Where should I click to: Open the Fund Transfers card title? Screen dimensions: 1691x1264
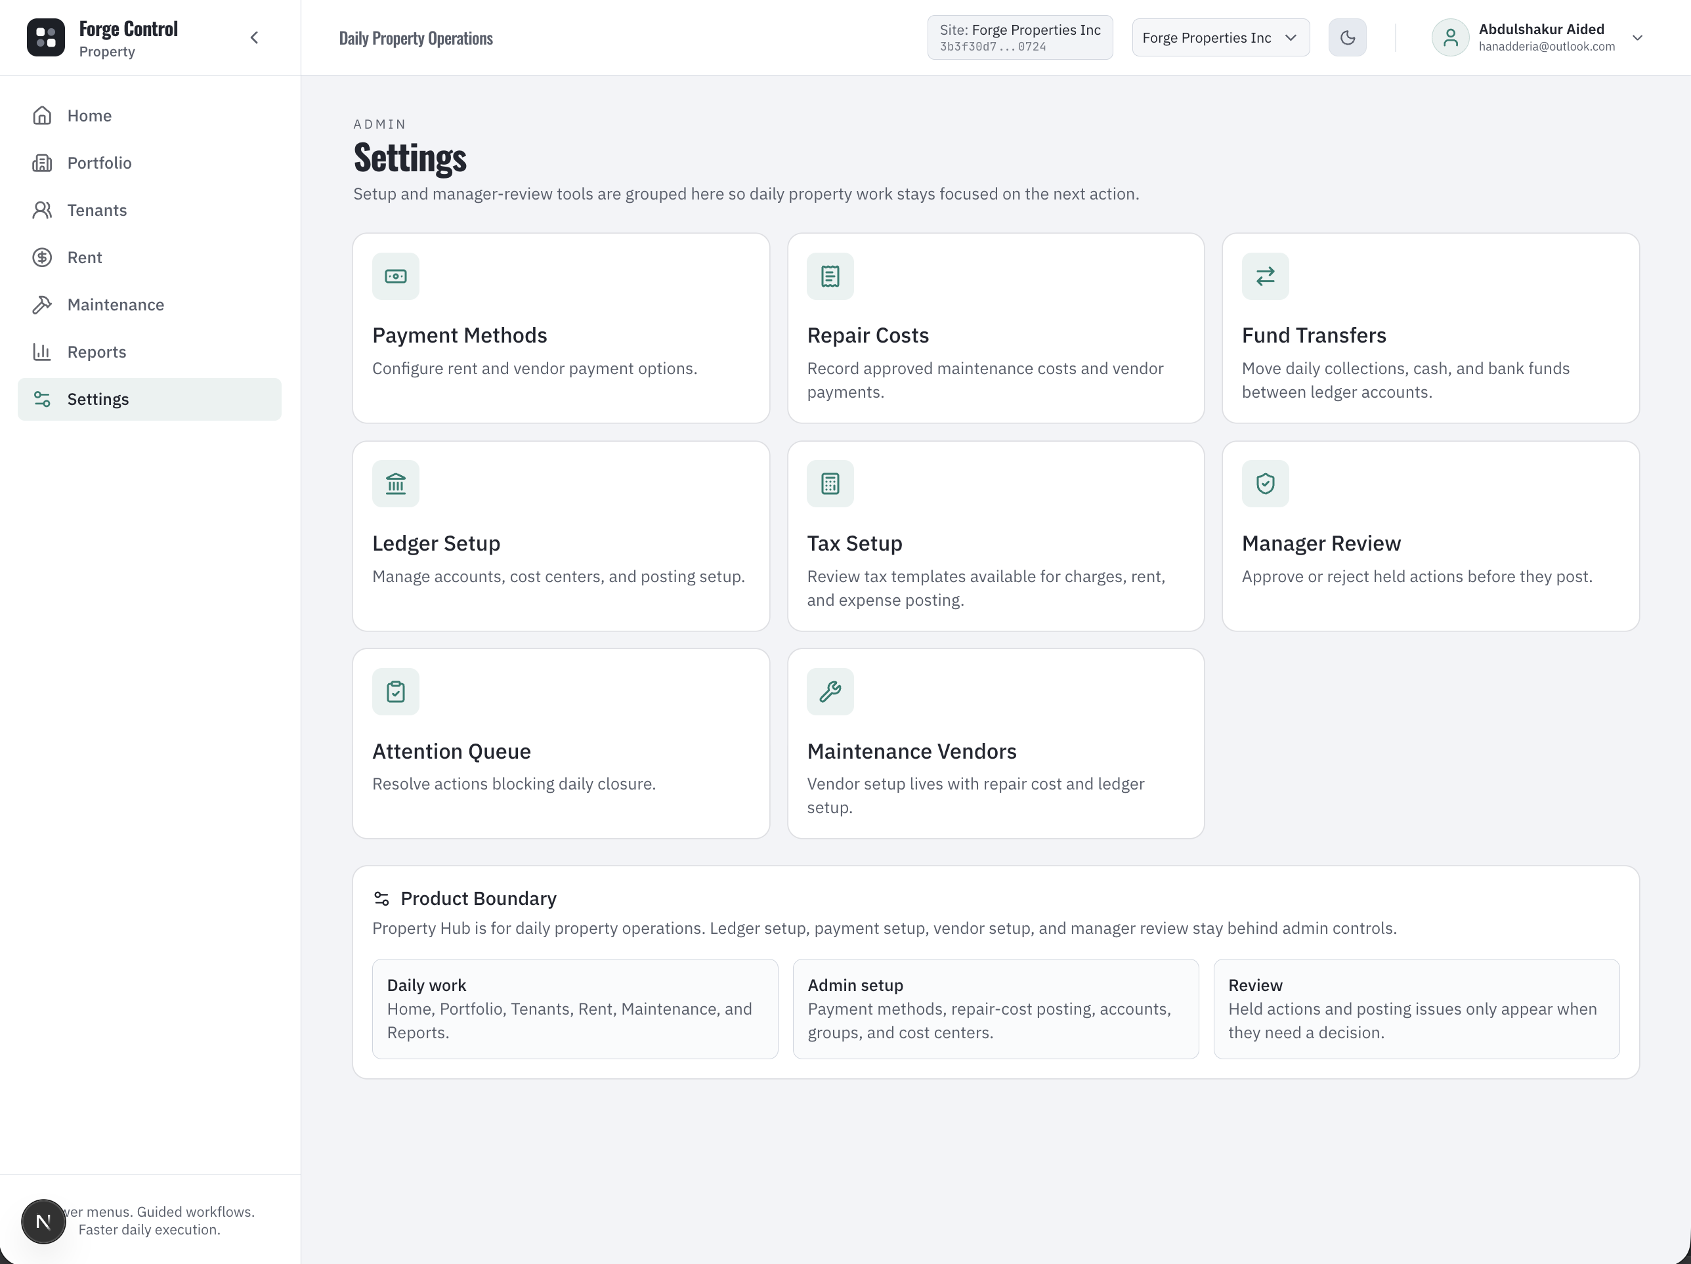1314,335
